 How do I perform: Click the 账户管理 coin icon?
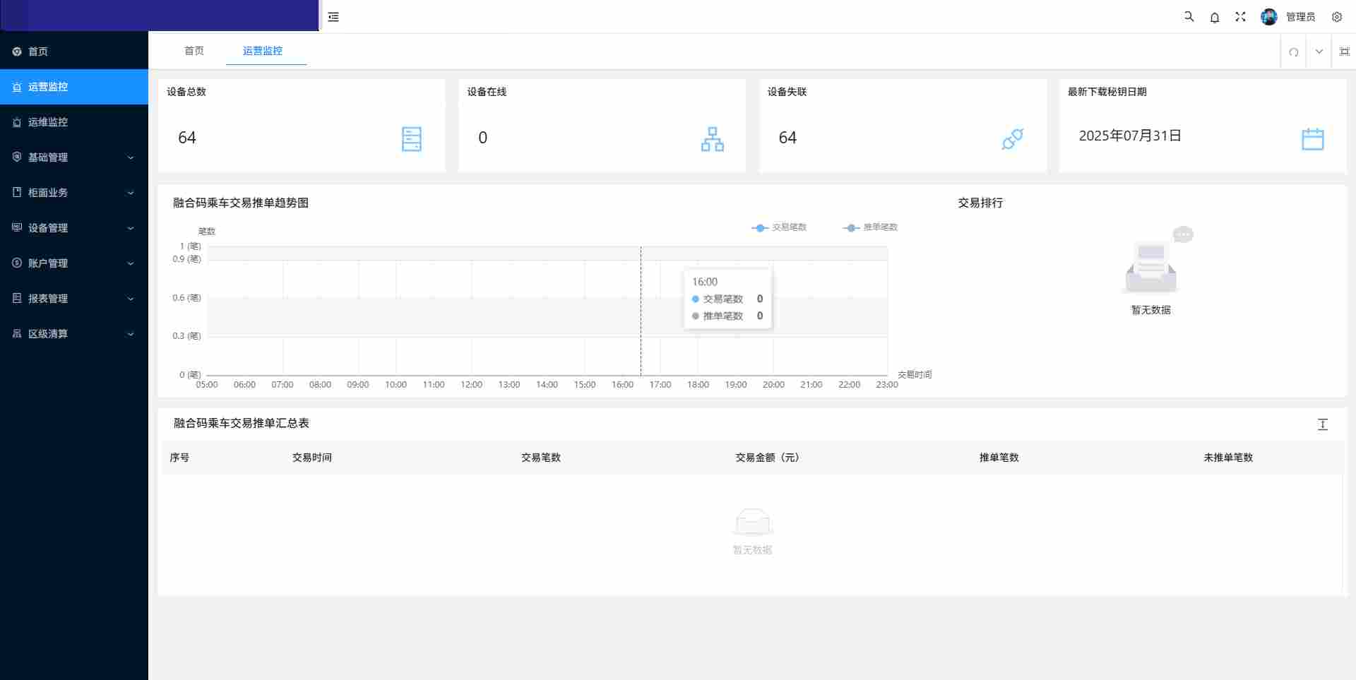pyautogui.click(x=17, y=263)
